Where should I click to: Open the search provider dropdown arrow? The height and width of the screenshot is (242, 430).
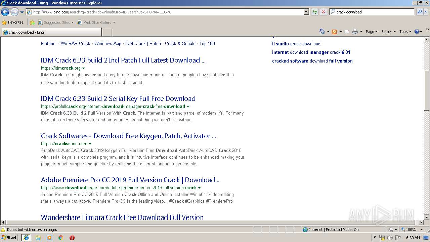coord(426,12)
